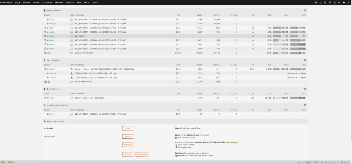
Task: Toggle Unassigned Devices view via its list icon
Action: point(305,105)
